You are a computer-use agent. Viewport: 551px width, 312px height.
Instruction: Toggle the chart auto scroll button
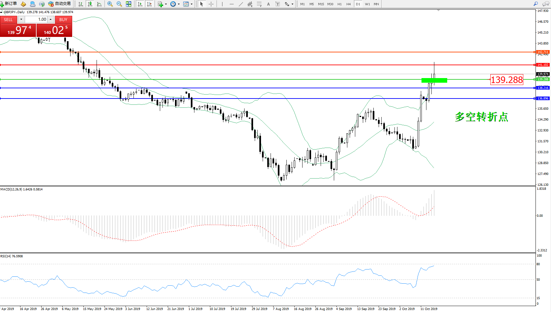coord(140,4)
